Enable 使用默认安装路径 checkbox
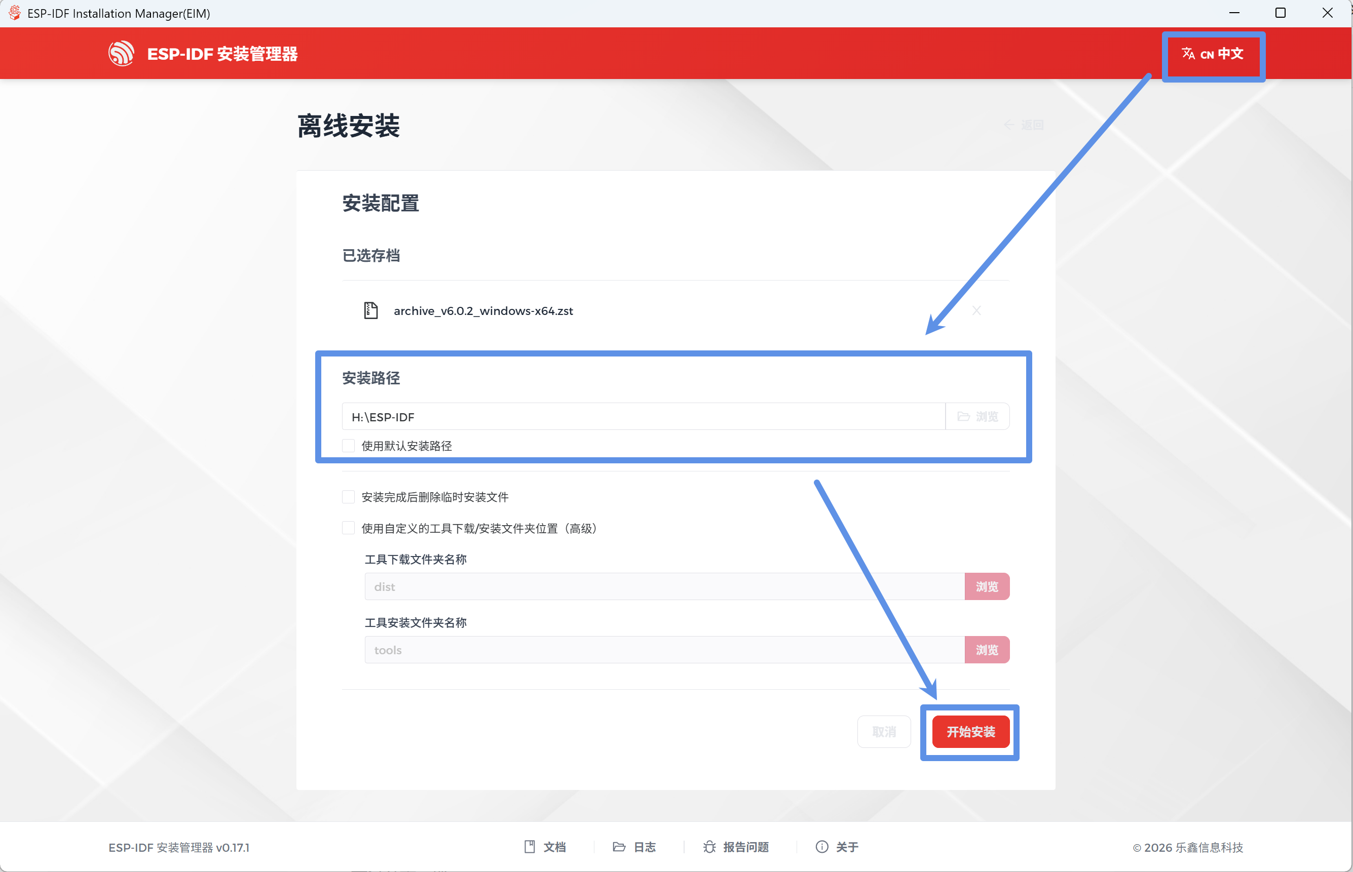Viewport: 1353px width, 872px height. pos(349,446)
